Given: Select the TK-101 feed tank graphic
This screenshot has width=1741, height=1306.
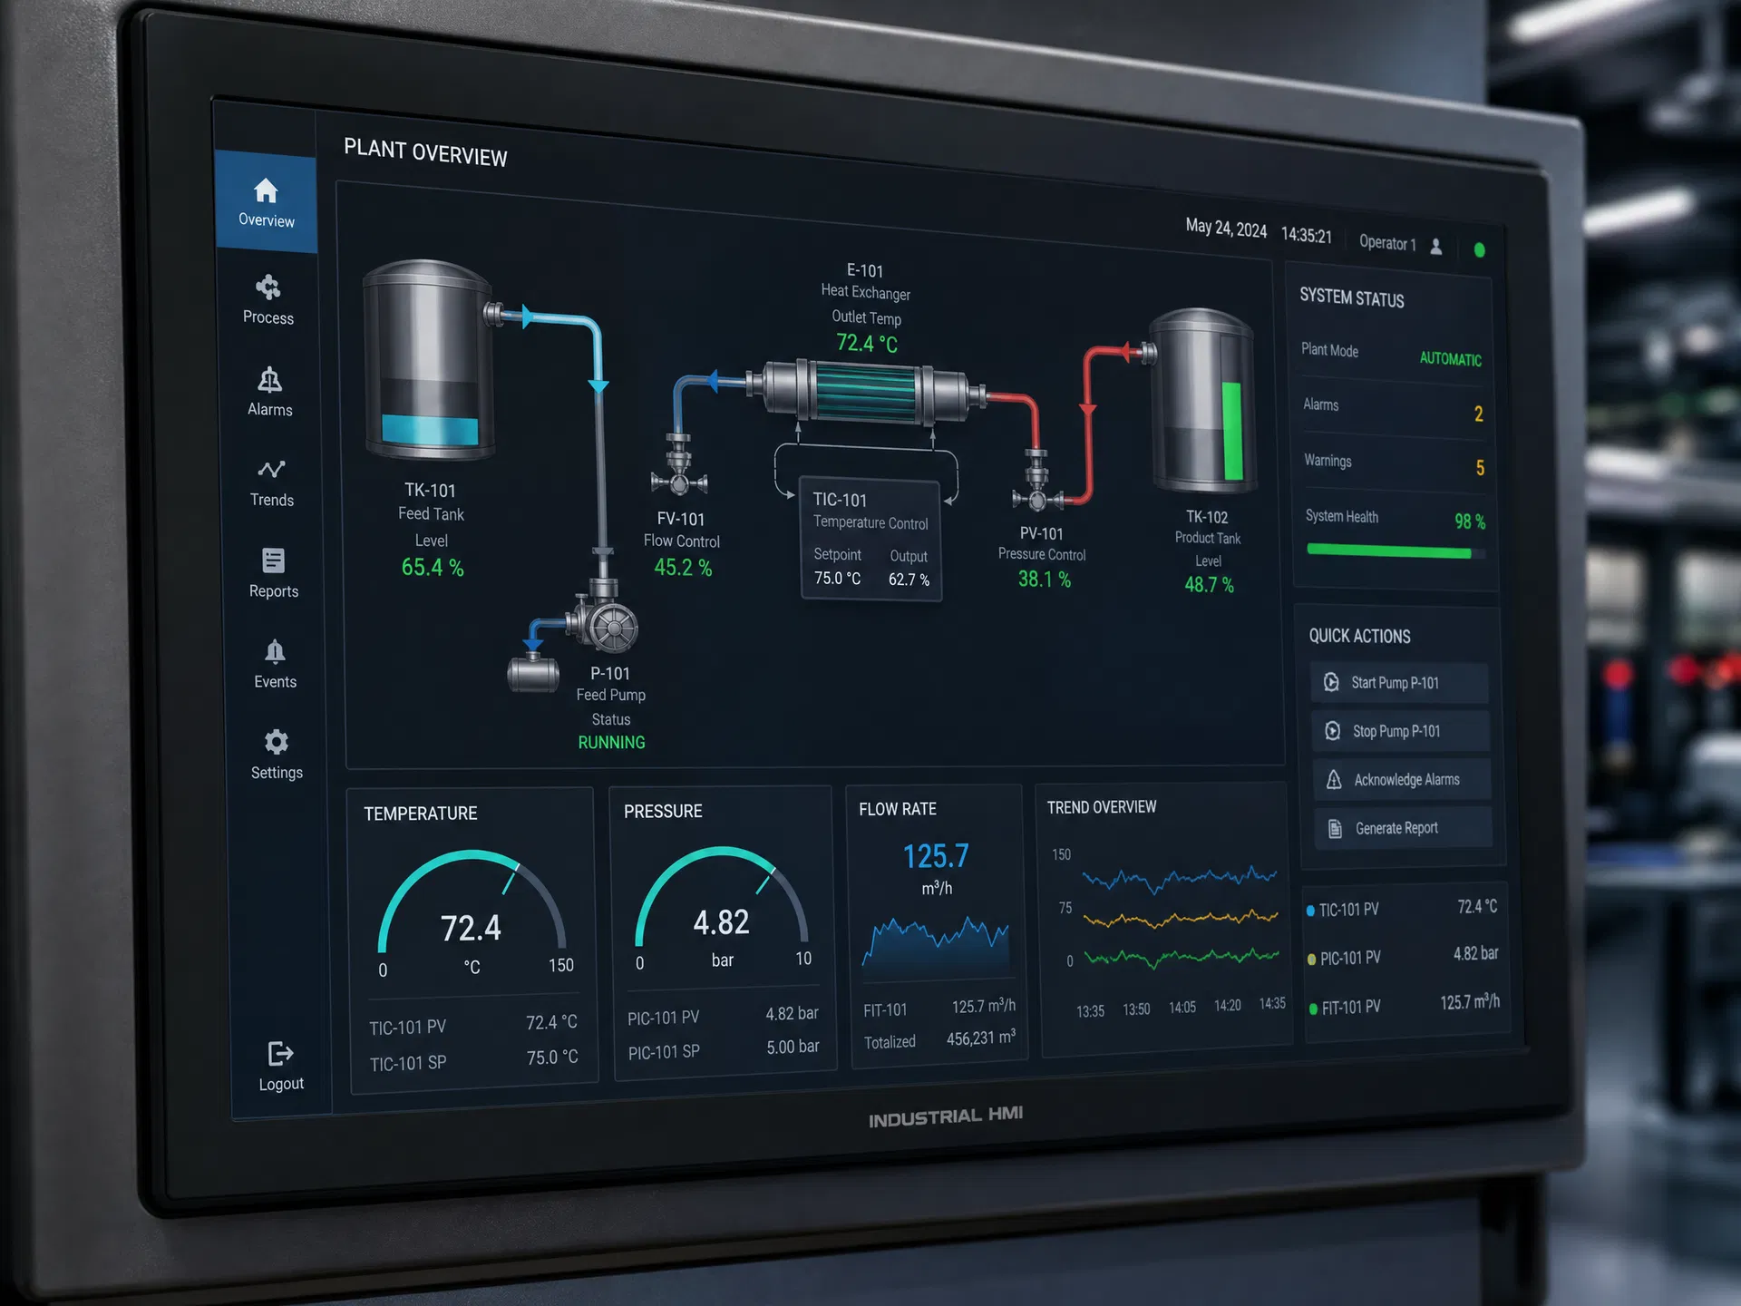Looking at the screenshot, I should 429,360.
